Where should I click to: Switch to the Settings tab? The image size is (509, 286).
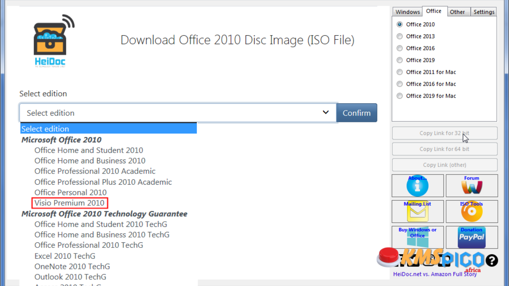[x=484, y=12]
